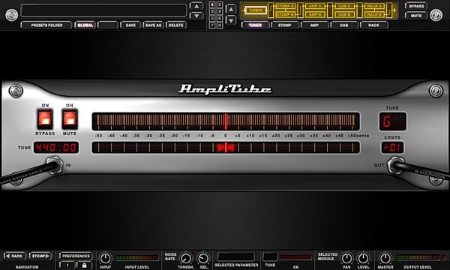Select Stomp B block in signal chain
The width and height of the screenshot is (450, 270).
(x=285, y=14)
